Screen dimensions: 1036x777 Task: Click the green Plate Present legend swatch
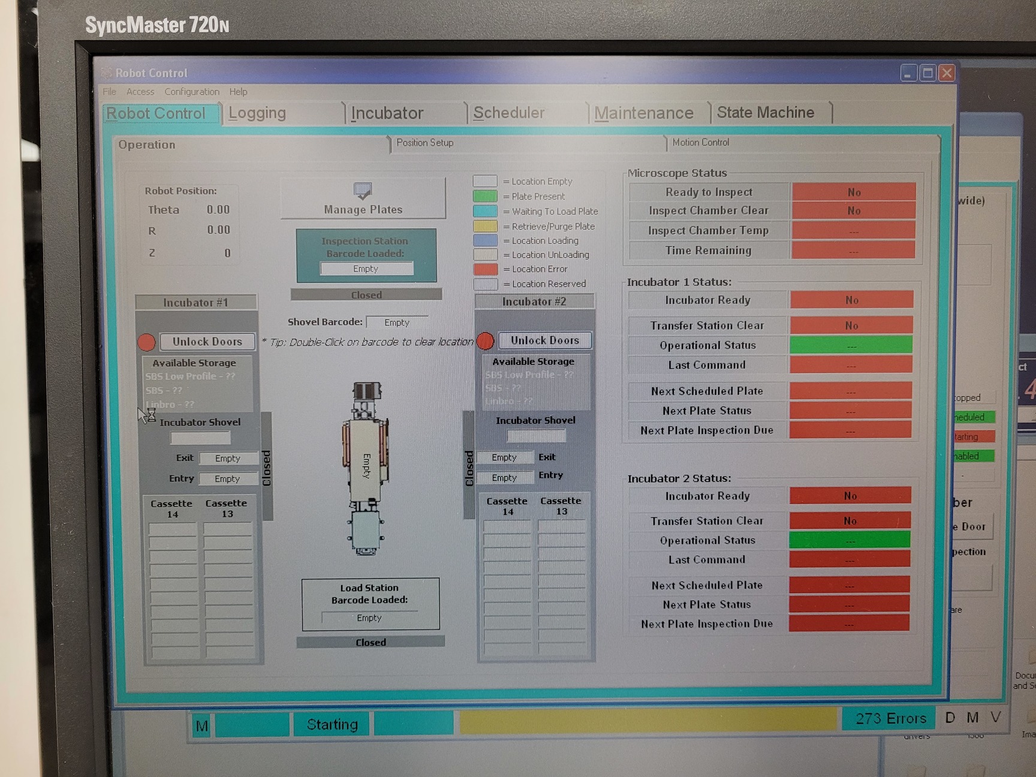point(486,196)
